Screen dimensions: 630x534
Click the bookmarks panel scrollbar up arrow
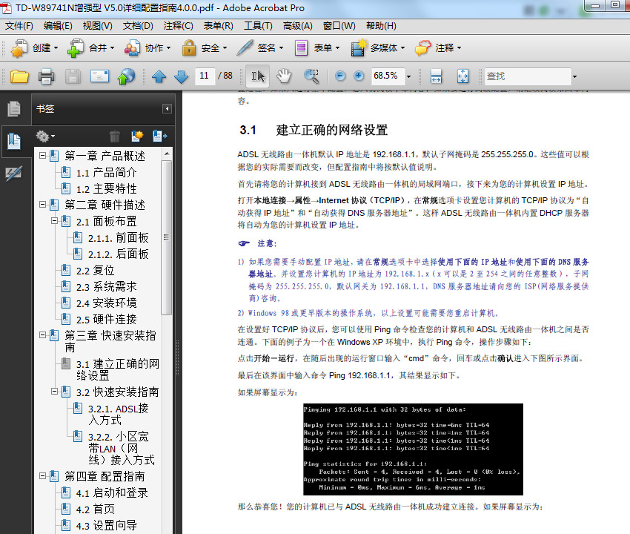pyautogui.click(x=167, y=154)
